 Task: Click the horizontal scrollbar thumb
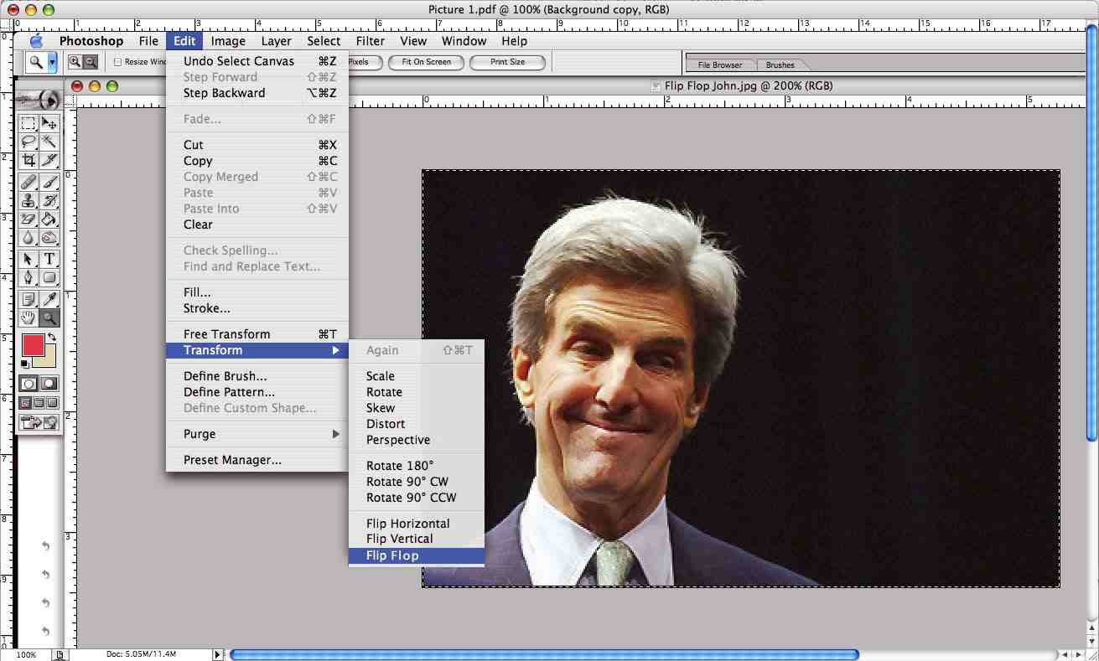(x=544, y=654)
